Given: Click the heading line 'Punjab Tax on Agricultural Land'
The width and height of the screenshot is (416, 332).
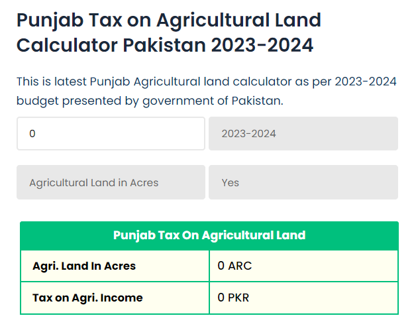Looking at the screenshot, I should pos(168,19).
